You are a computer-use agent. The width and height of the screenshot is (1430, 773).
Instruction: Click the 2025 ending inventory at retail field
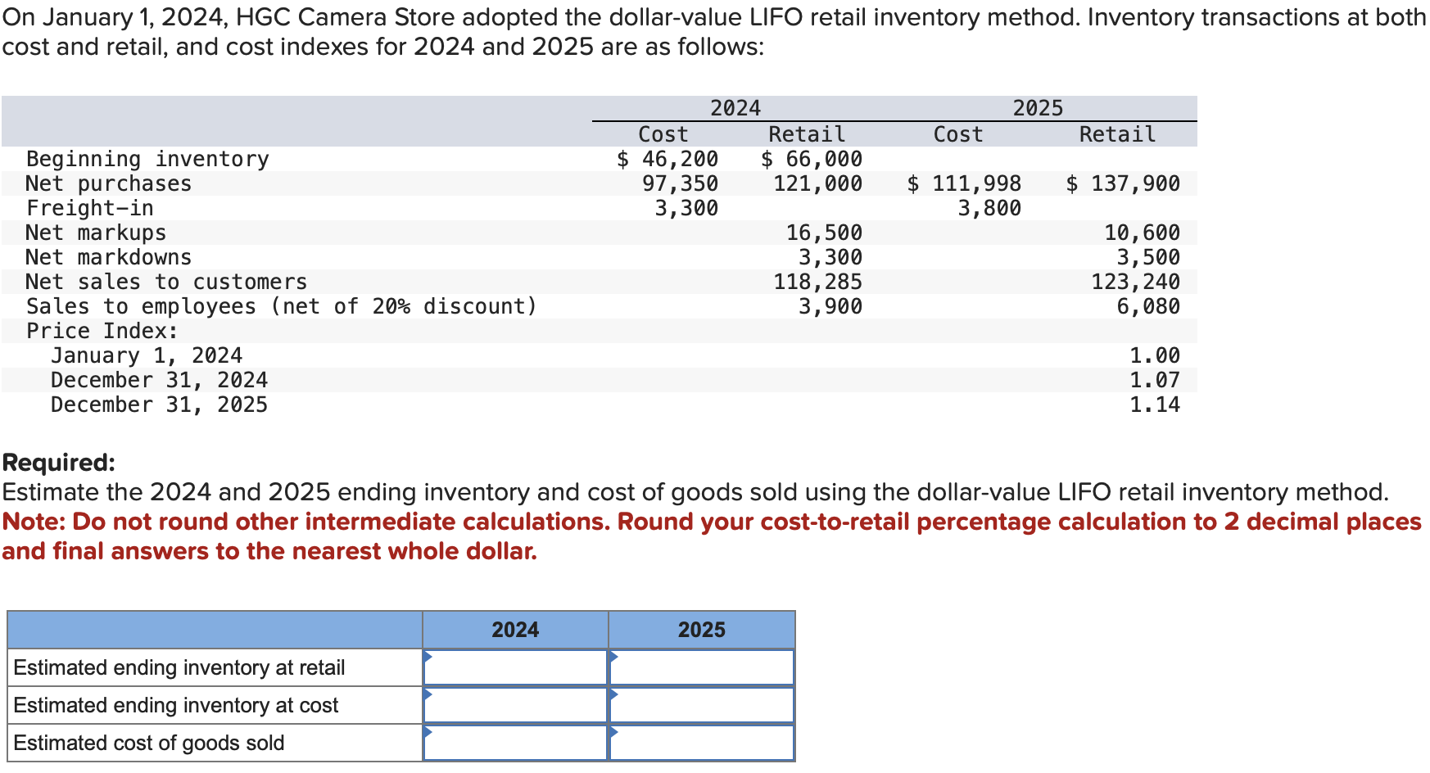(x=702, y=667)
